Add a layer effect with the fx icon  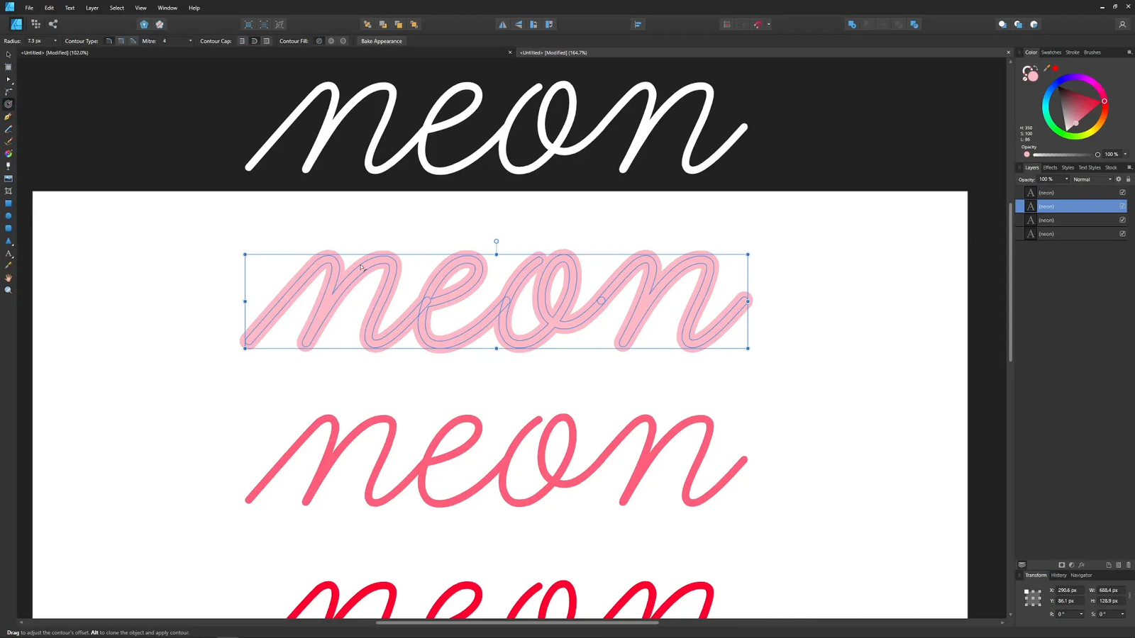pos(1081,565)
